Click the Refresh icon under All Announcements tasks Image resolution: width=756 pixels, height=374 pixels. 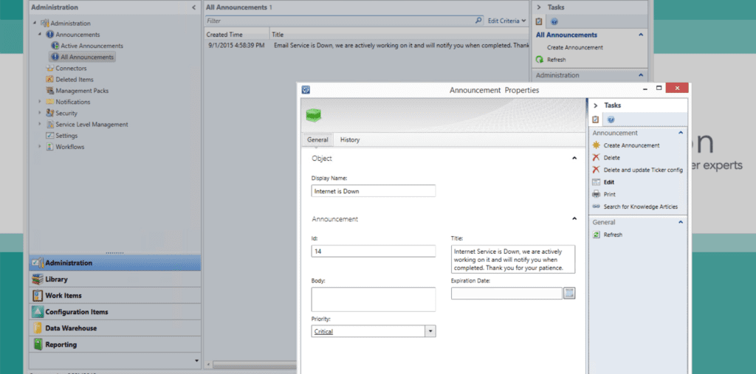540,60
